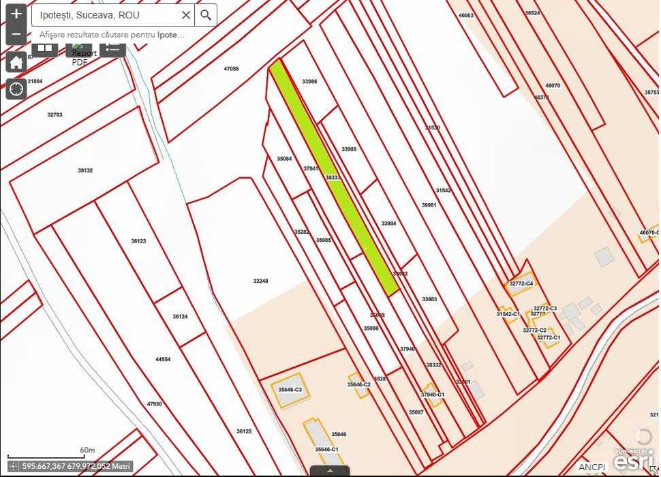Open the esri logo link

634,460
